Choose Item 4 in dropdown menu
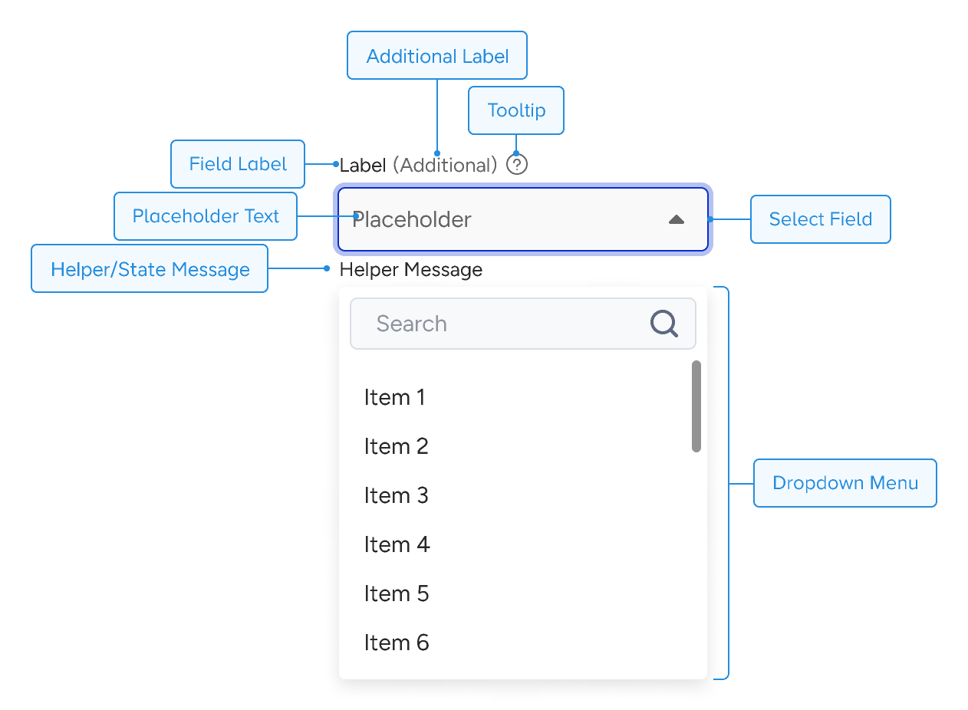The width and height of the screenshot is (968, 710). point(397,544)
